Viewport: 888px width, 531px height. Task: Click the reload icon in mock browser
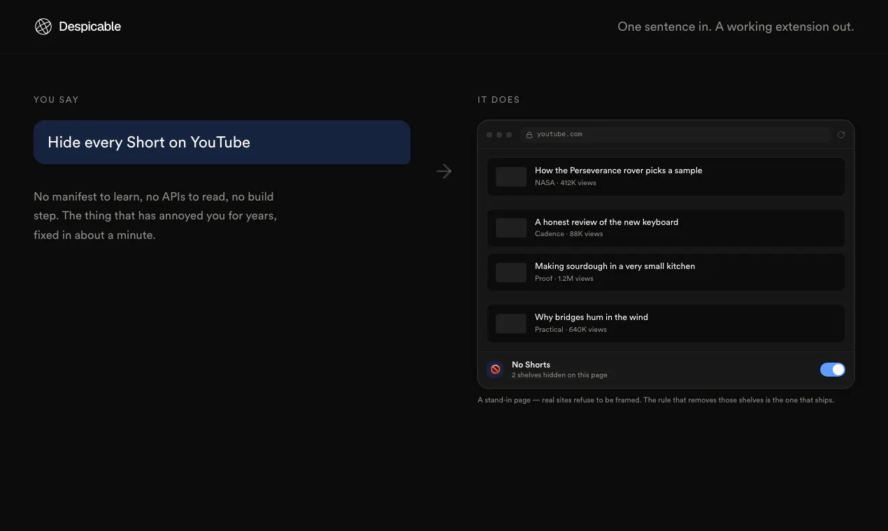pyautogui.click(x=841, y=135)
